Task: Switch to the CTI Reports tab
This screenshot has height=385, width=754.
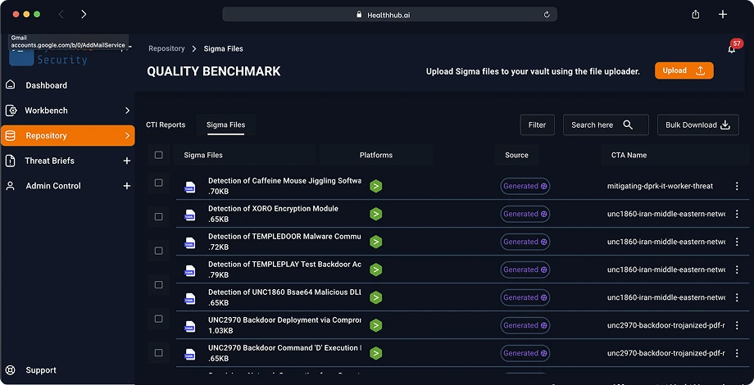Action: click(x=166, y=125)
